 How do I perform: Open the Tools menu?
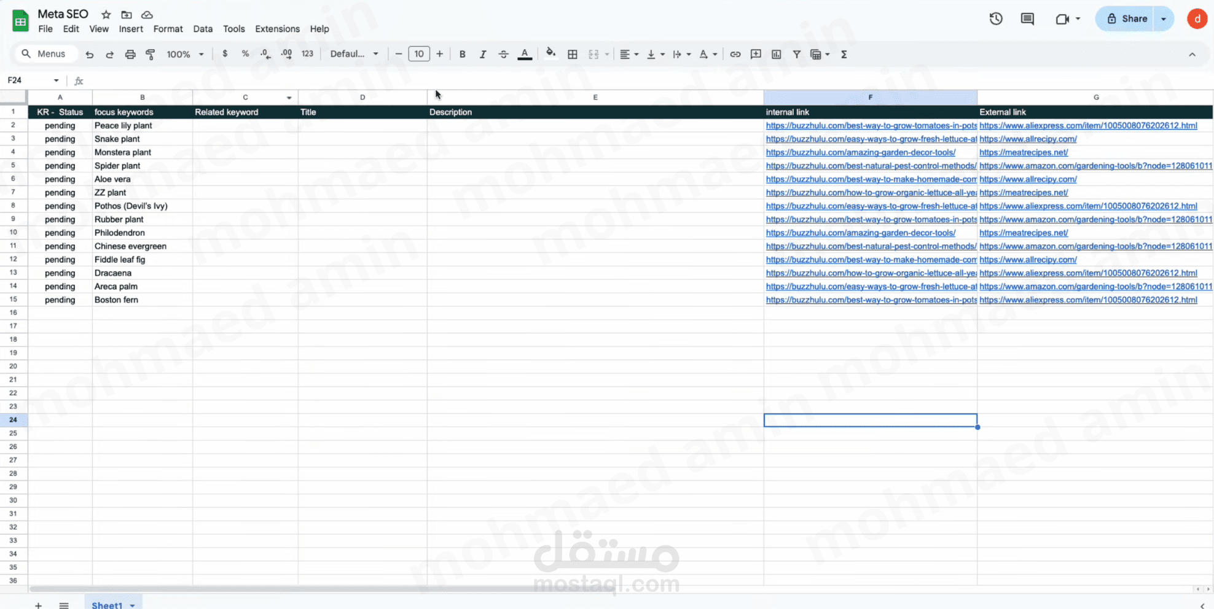point(233,29)
